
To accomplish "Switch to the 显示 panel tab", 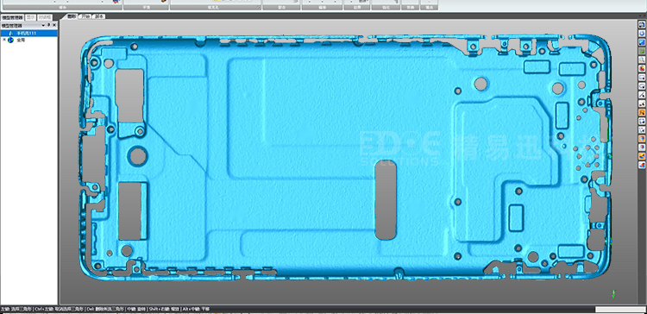I will pos(30,17).
